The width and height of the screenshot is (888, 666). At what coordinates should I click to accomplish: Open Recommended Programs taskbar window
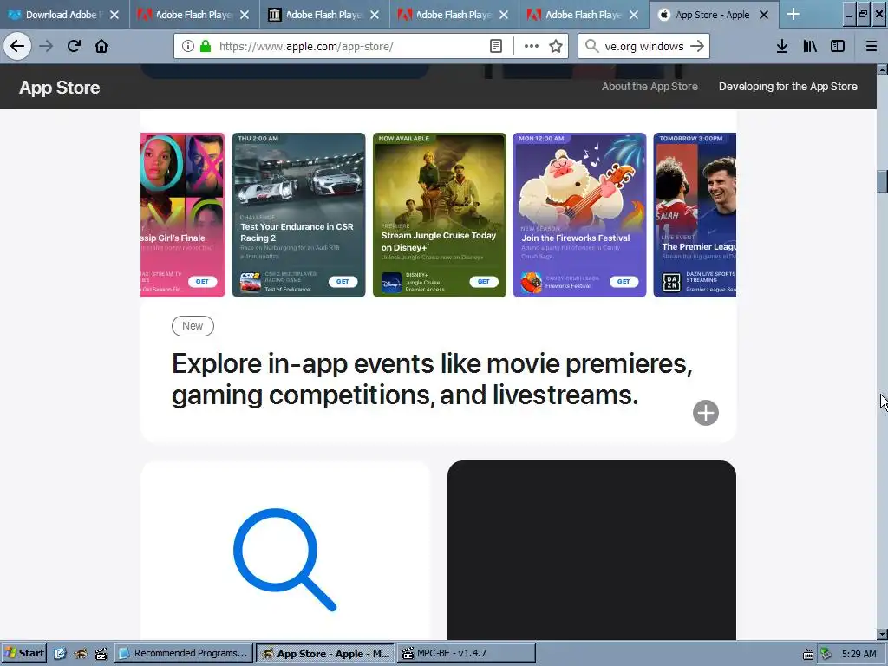coord(183,653)
